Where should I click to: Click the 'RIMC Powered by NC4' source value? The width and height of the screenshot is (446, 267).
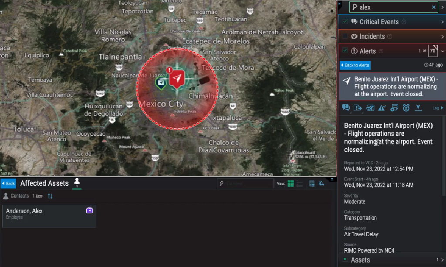click(369, 250)
